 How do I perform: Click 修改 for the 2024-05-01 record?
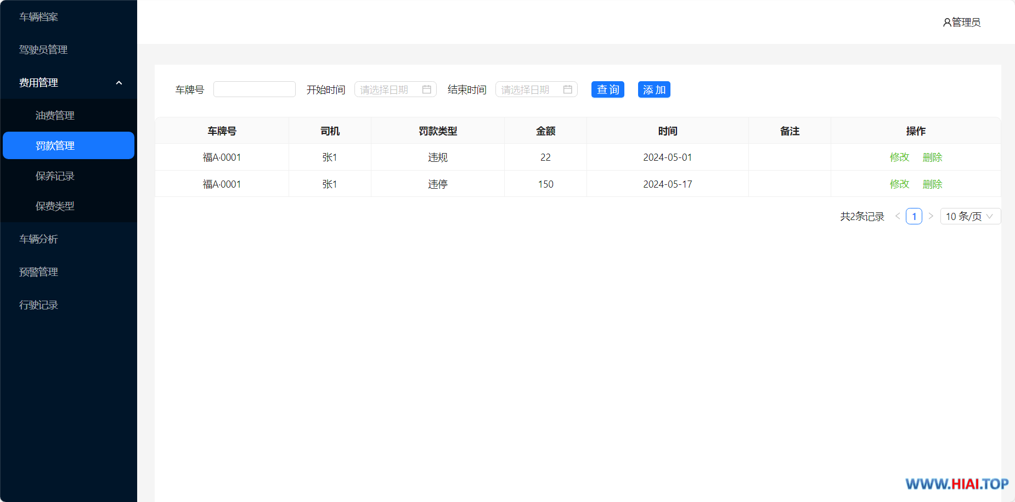point(900,157)
